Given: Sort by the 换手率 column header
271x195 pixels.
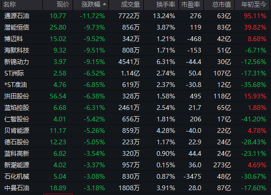Looking at the screenshot, I should click(x=166, y=4).
